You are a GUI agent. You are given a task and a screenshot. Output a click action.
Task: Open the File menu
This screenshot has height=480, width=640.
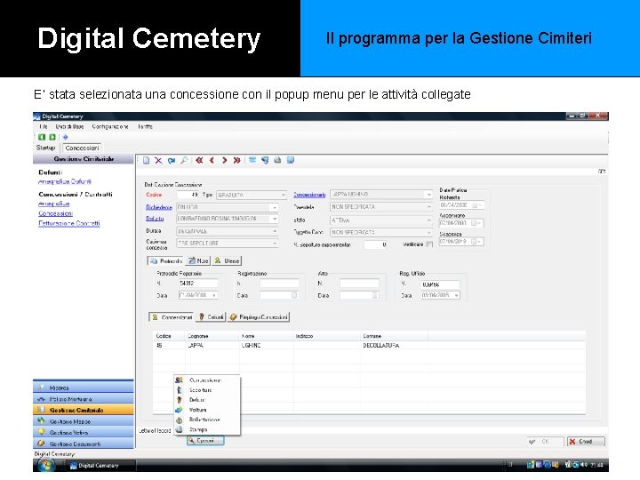(44, 126)
